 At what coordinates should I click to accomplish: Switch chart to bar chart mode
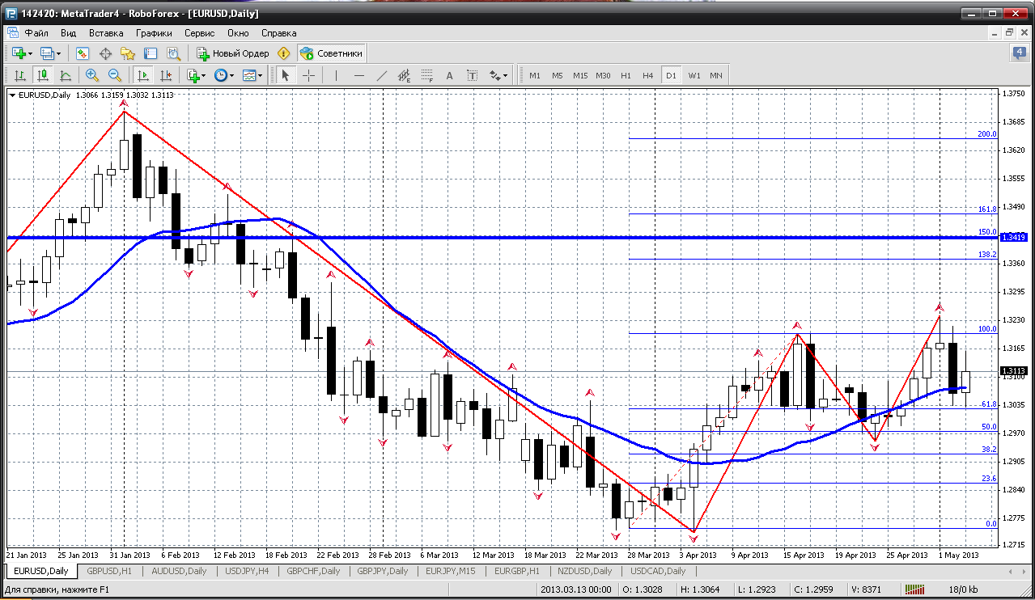[x=19, y=75]
